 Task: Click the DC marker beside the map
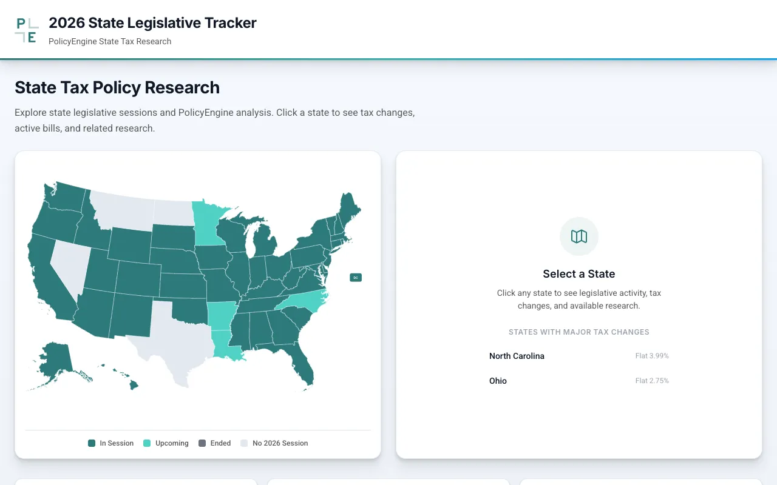pos(356,278)
